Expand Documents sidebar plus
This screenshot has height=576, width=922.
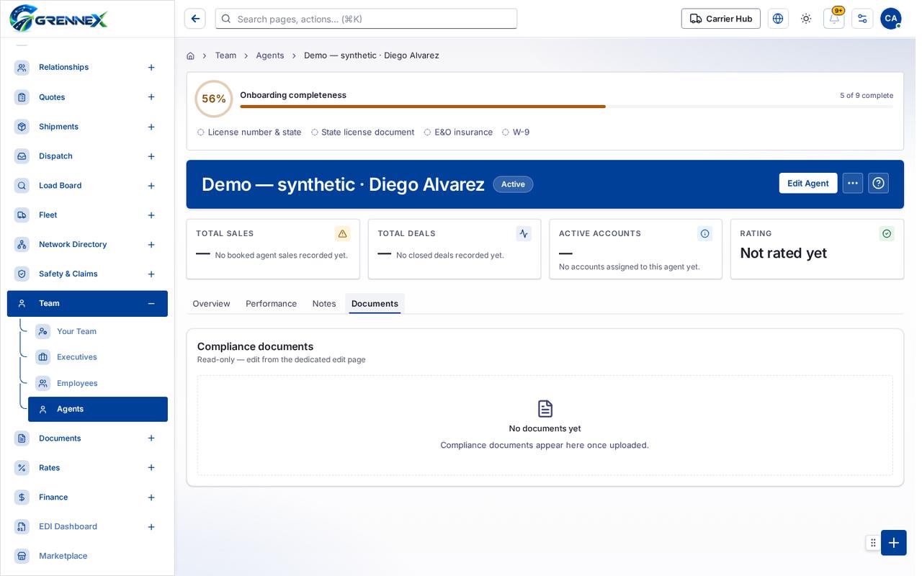point(151,438)
